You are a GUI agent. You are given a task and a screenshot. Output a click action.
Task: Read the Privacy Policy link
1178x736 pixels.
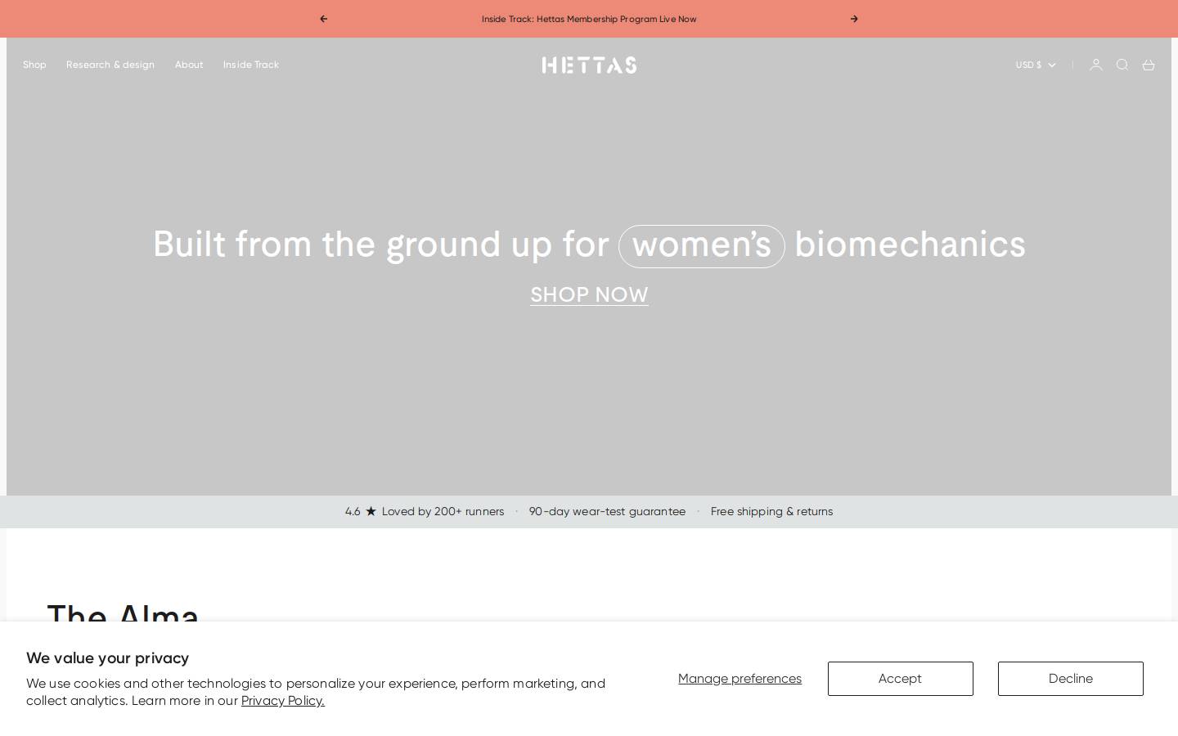pos(283,701)
